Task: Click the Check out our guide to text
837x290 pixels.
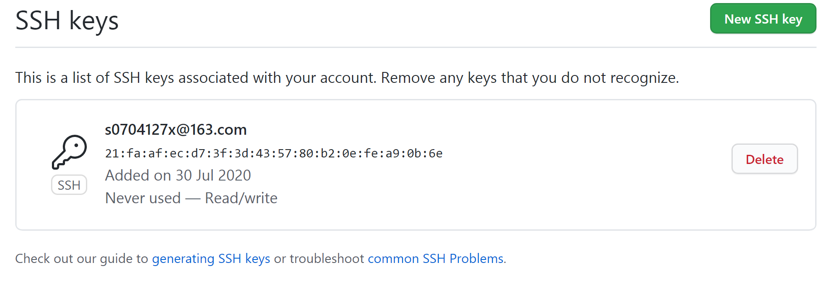Action: 82,259
